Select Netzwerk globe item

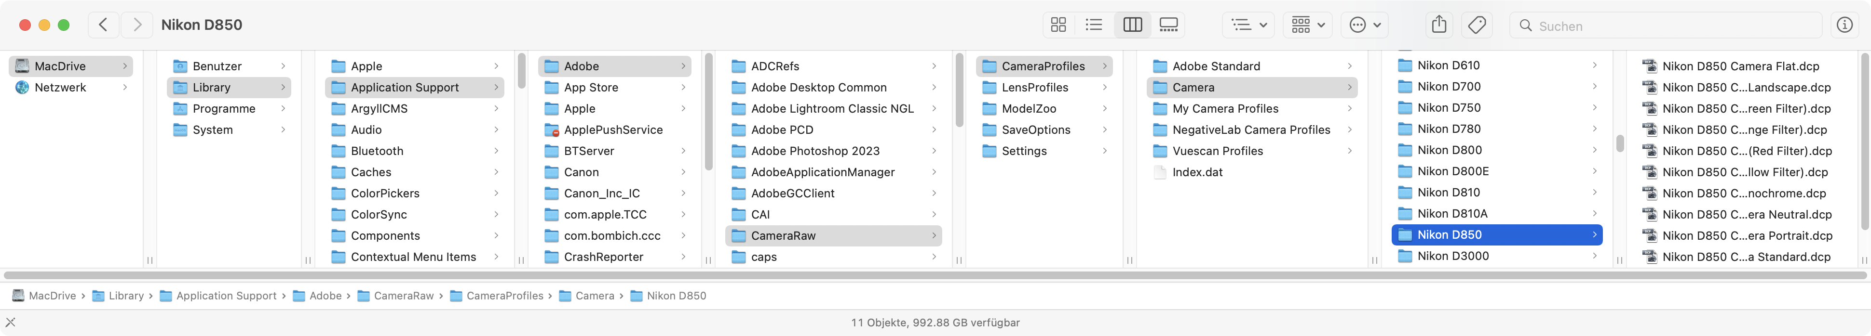tap(70, 87)
